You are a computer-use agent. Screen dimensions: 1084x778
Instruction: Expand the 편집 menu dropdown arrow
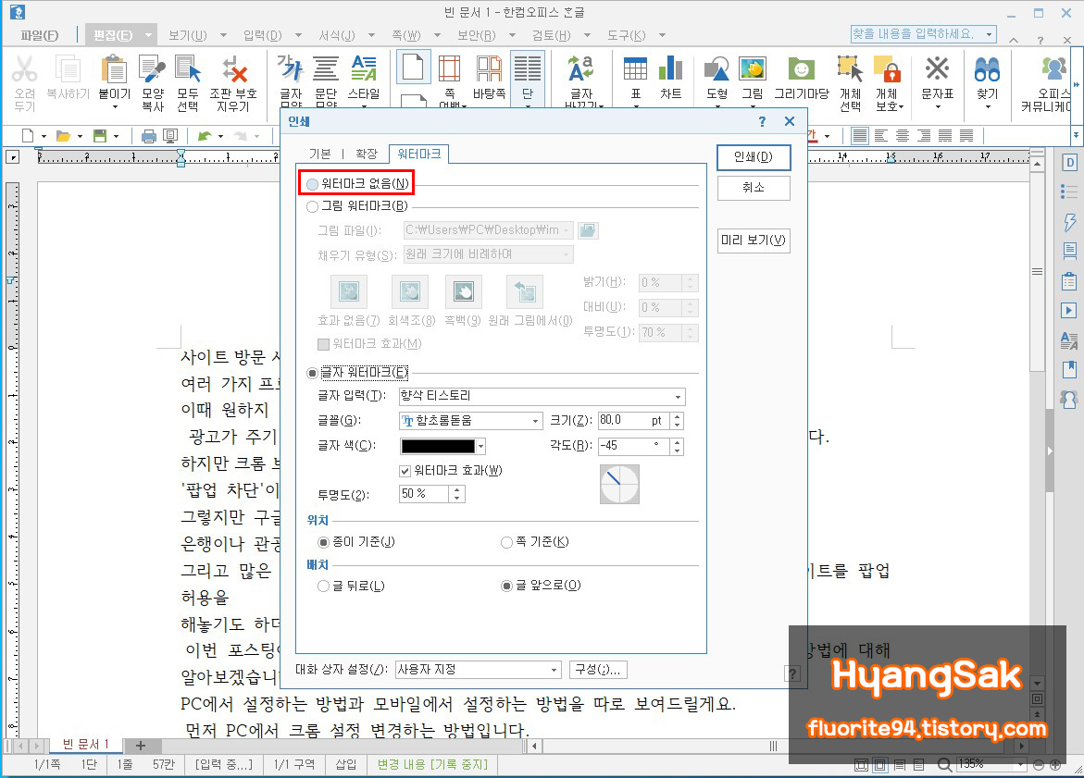coord(148,34)
